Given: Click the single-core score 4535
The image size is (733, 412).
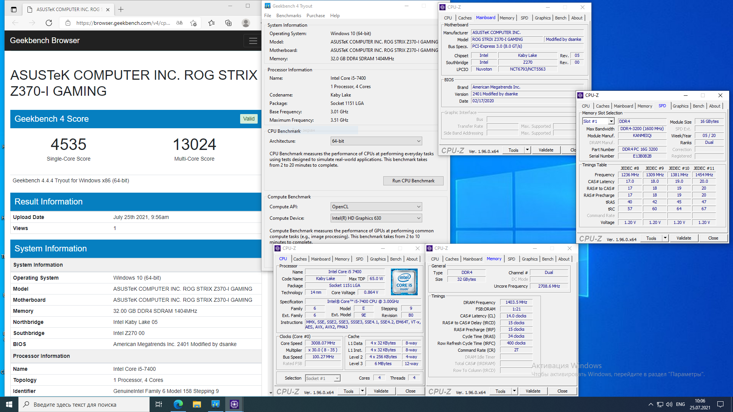Looking at the screenshot, I should pos(69,145).
